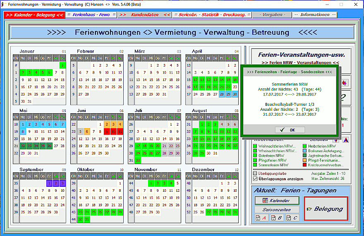This screenshot has height=236, width=364.
Task: Select season plan C icon button
Action: click(x=292, y=218)
